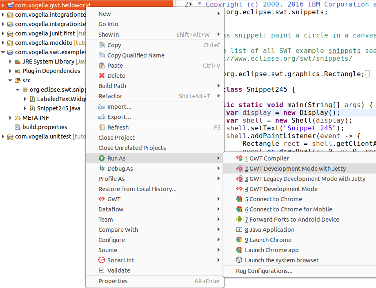The width and height of the screenshot is (376, 288).
Task: Open the Team submenu
Action: [x=155, y=219]
